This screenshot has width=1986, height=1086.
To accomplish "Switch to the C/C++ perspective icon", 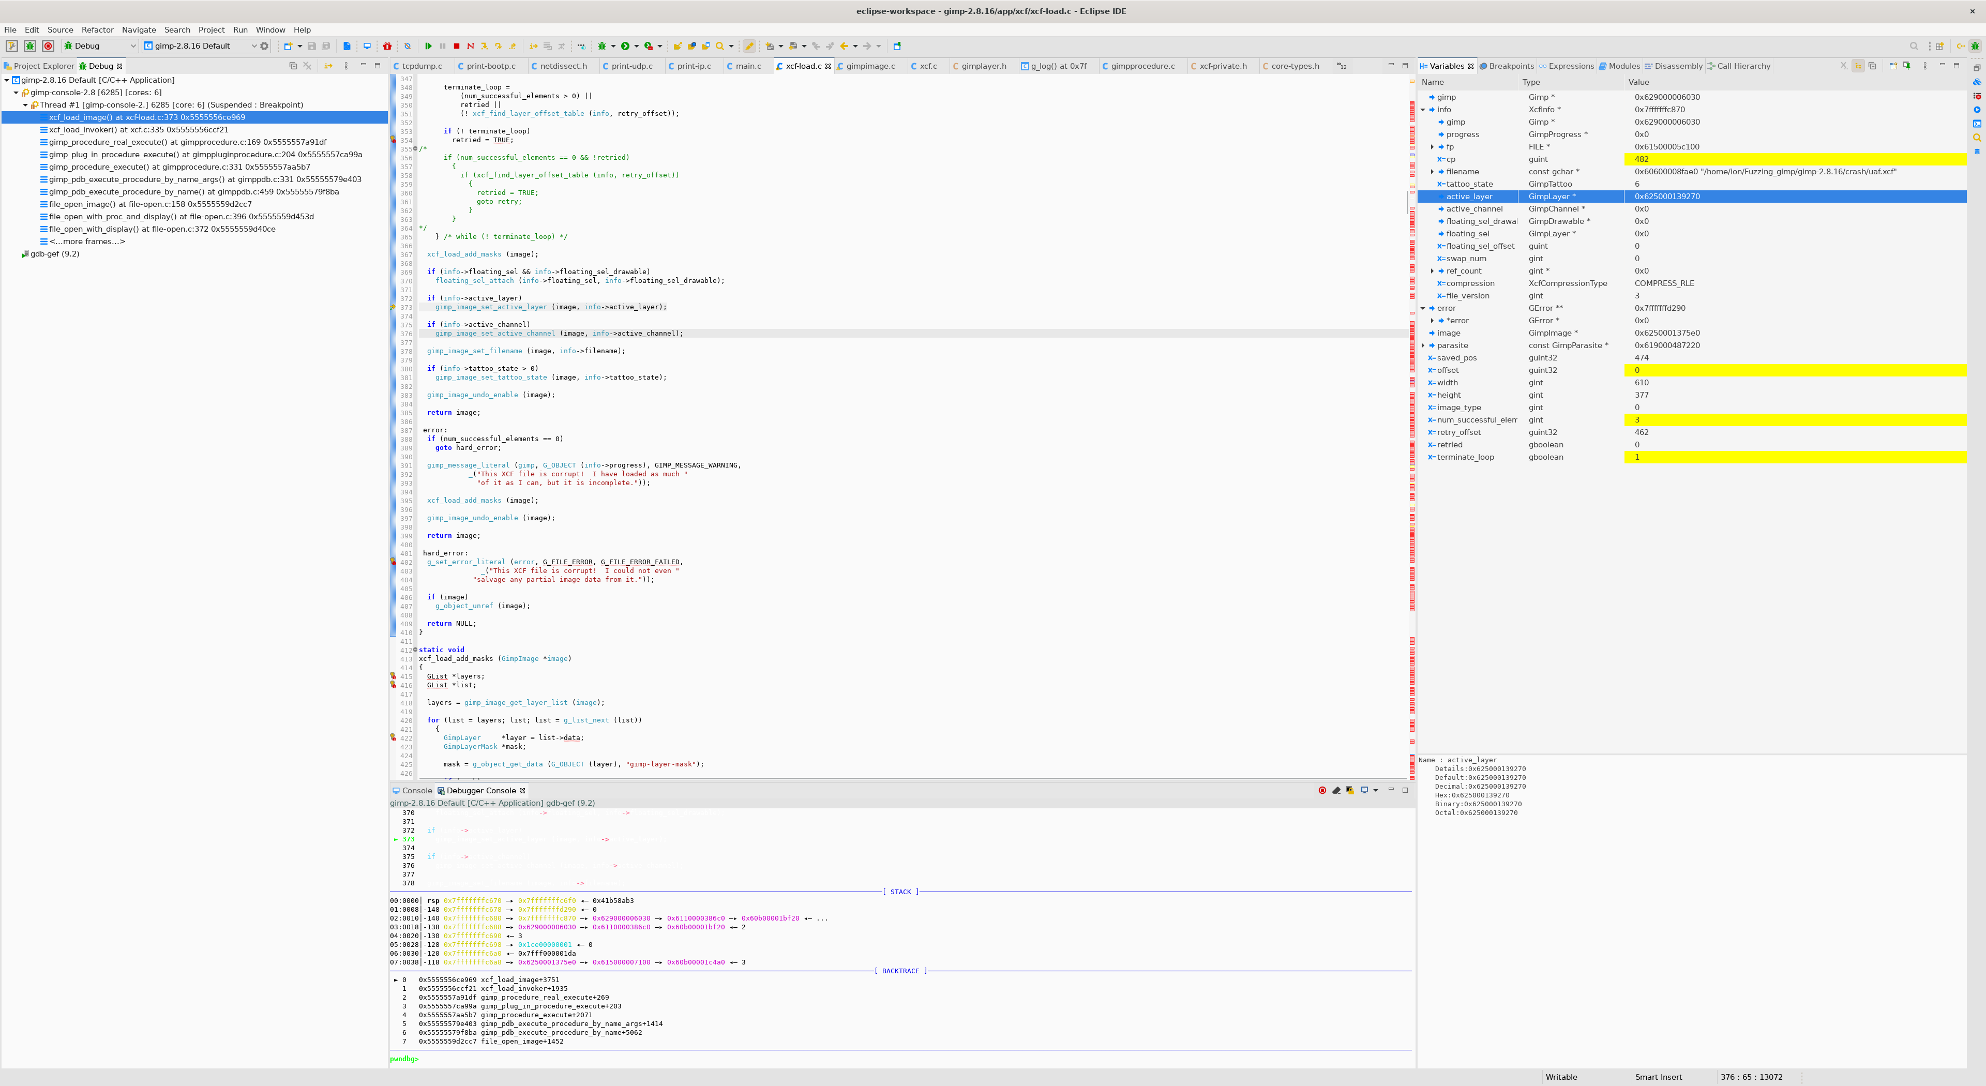I will (1961, 46).
